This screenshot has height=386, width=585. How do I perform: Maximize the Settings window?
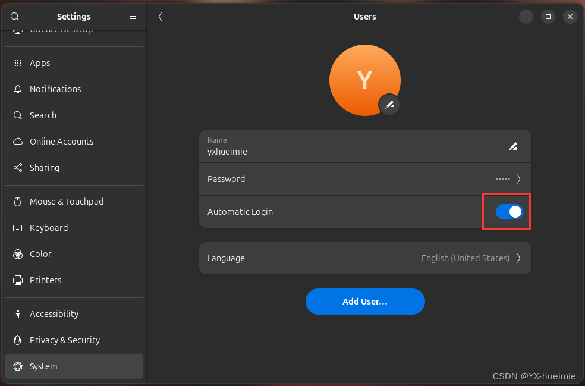pyautogui.click(x=548, y=17)
